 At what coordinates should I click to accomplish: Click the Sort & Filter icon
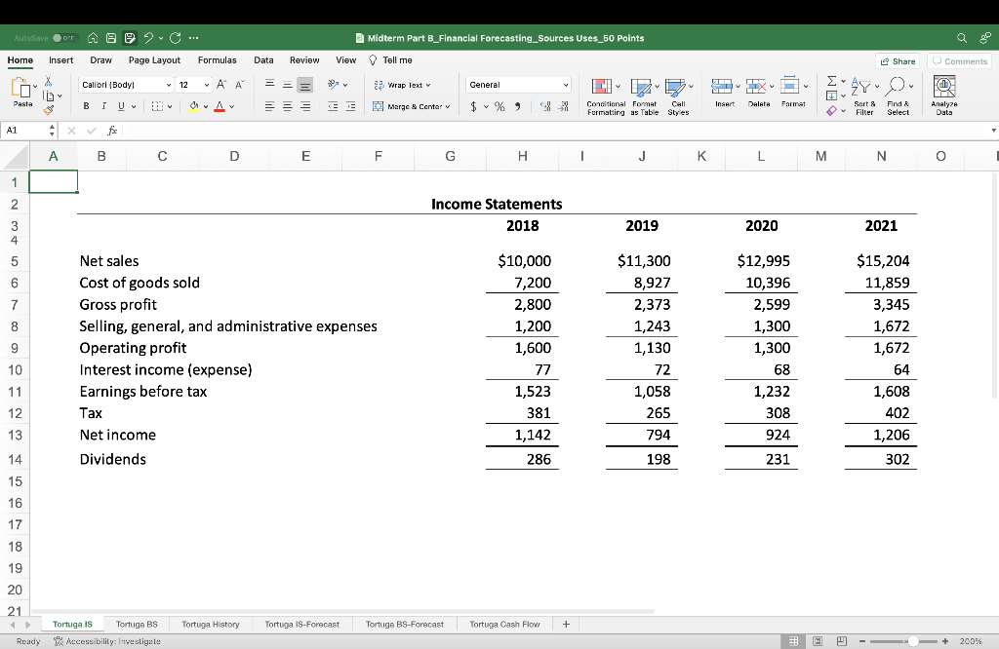[x=860, y=86]
